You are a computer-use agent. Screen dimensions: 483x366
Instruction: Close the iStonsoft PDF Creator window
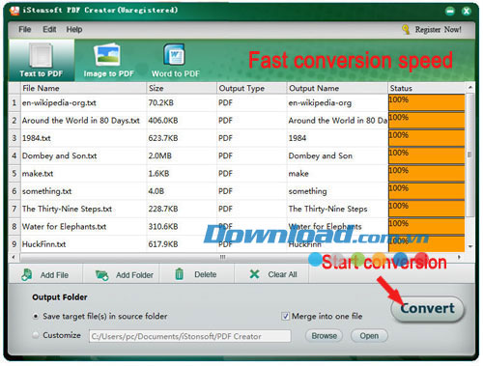467,12
